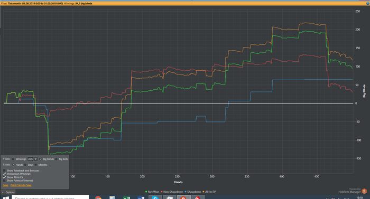Click the 'Hands' x-axis title
Screen dimensions: 370x199
click(179, 182)
